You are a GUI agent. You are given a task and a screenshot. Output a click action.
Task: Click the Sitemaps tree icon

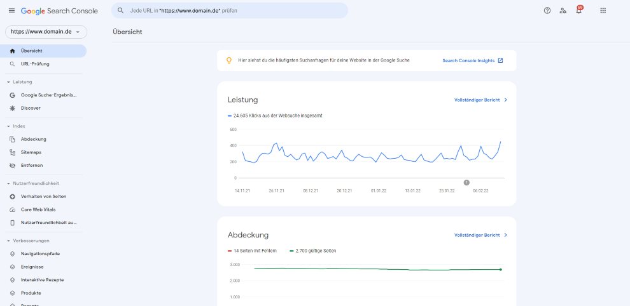[x=13, y=152]
